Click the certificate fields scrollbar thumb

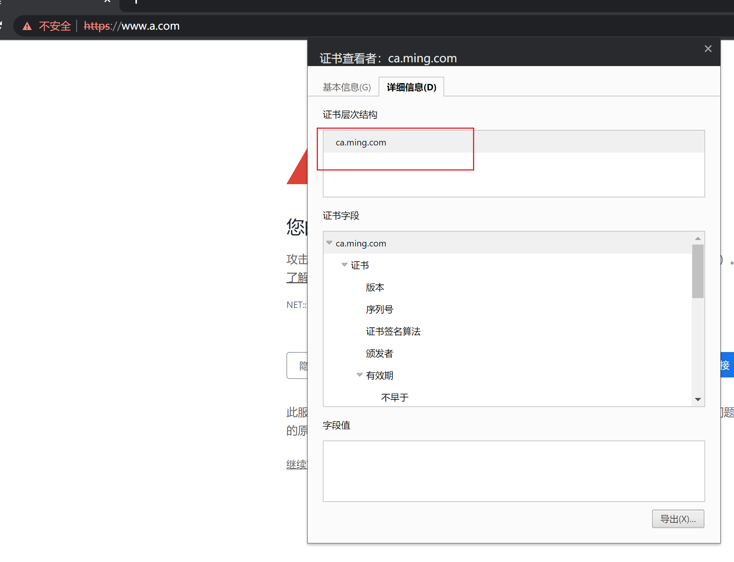698,271
